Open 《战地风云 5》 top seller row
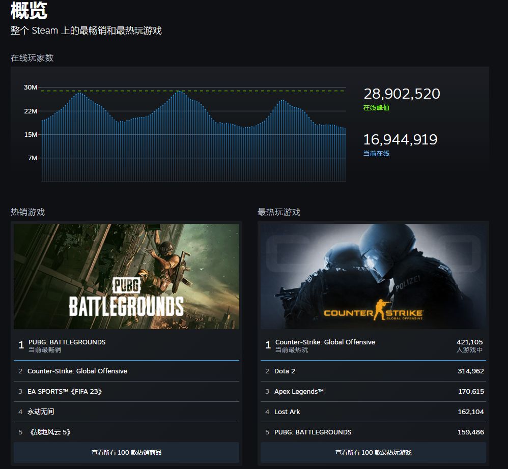 [126, 432]
